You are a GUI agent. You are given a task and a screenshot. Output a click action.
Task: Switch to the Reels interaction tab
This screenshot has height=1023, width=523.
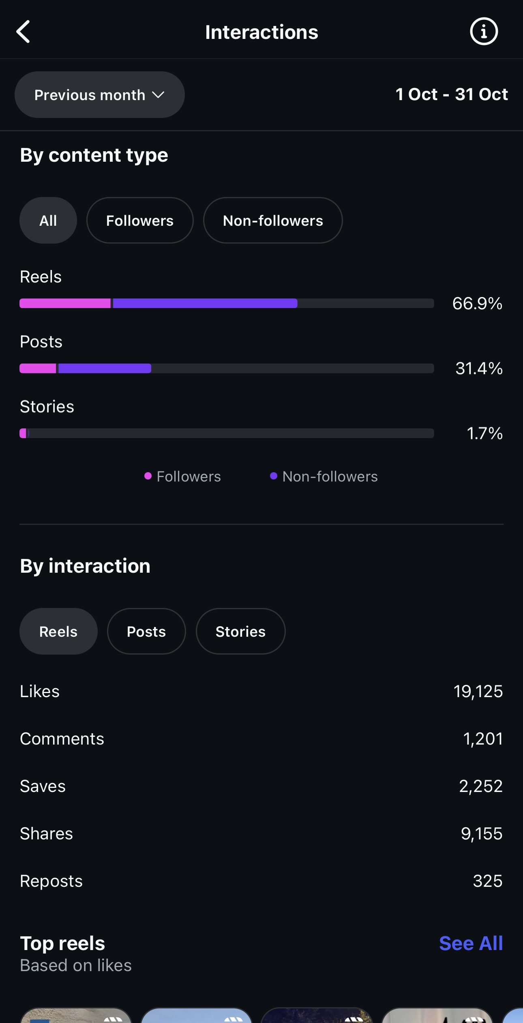58,631
